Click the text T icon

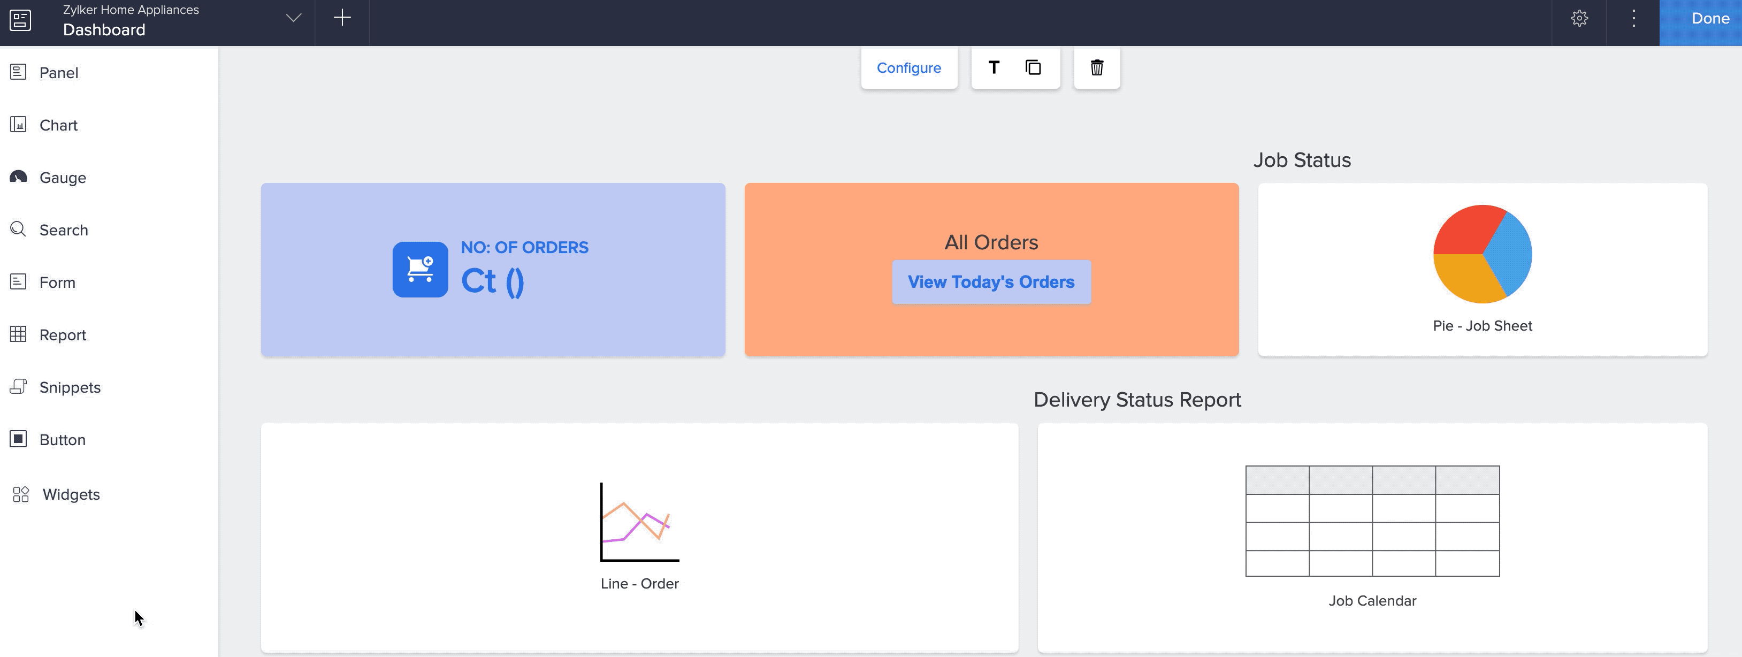tap(994, 67)
